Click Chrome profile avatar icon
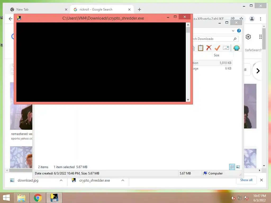Image resolution: width=271 pixels, height=203 pixels. [252, 19]
